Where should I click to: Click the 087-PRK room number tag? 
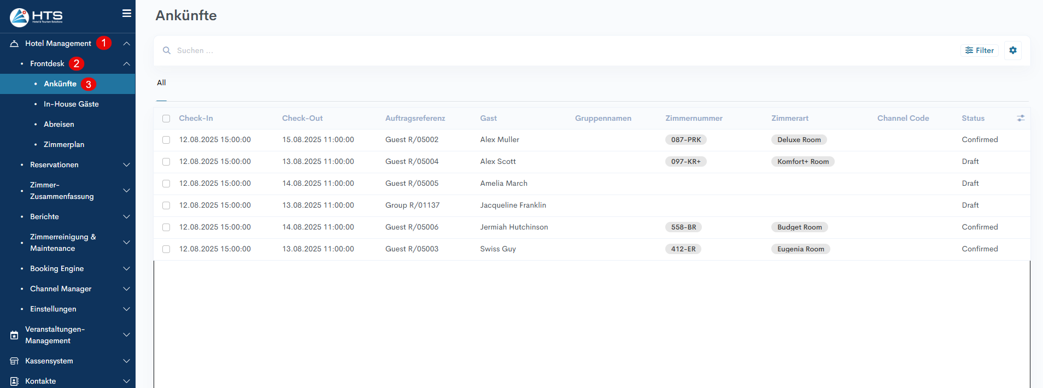point(685,140)
